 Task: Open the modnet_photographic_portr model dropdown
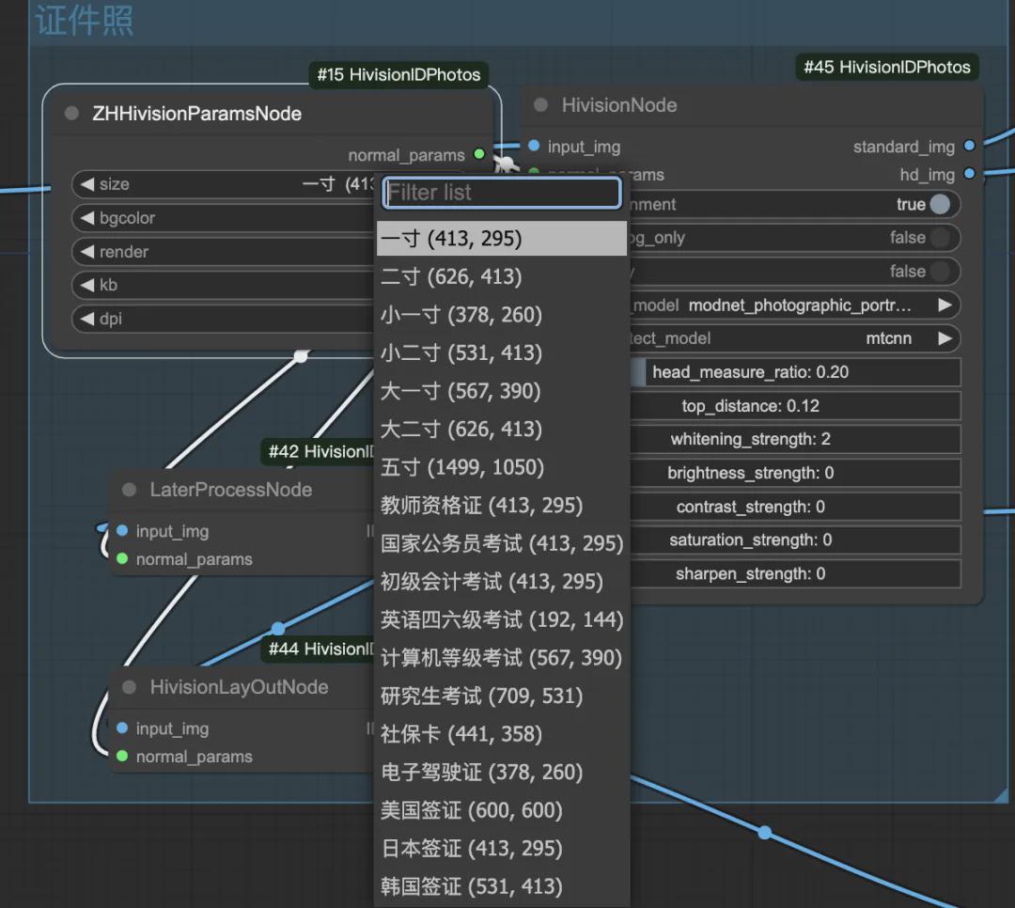(795, 305)
